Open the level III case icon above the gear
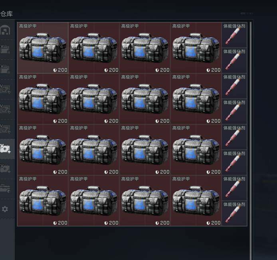 click(x=5, y=188)
